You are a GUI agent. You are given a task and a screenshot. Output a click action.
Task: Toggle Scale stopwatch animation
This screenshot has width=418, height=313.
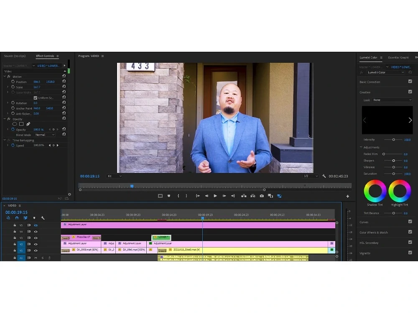tap(13, 87)
